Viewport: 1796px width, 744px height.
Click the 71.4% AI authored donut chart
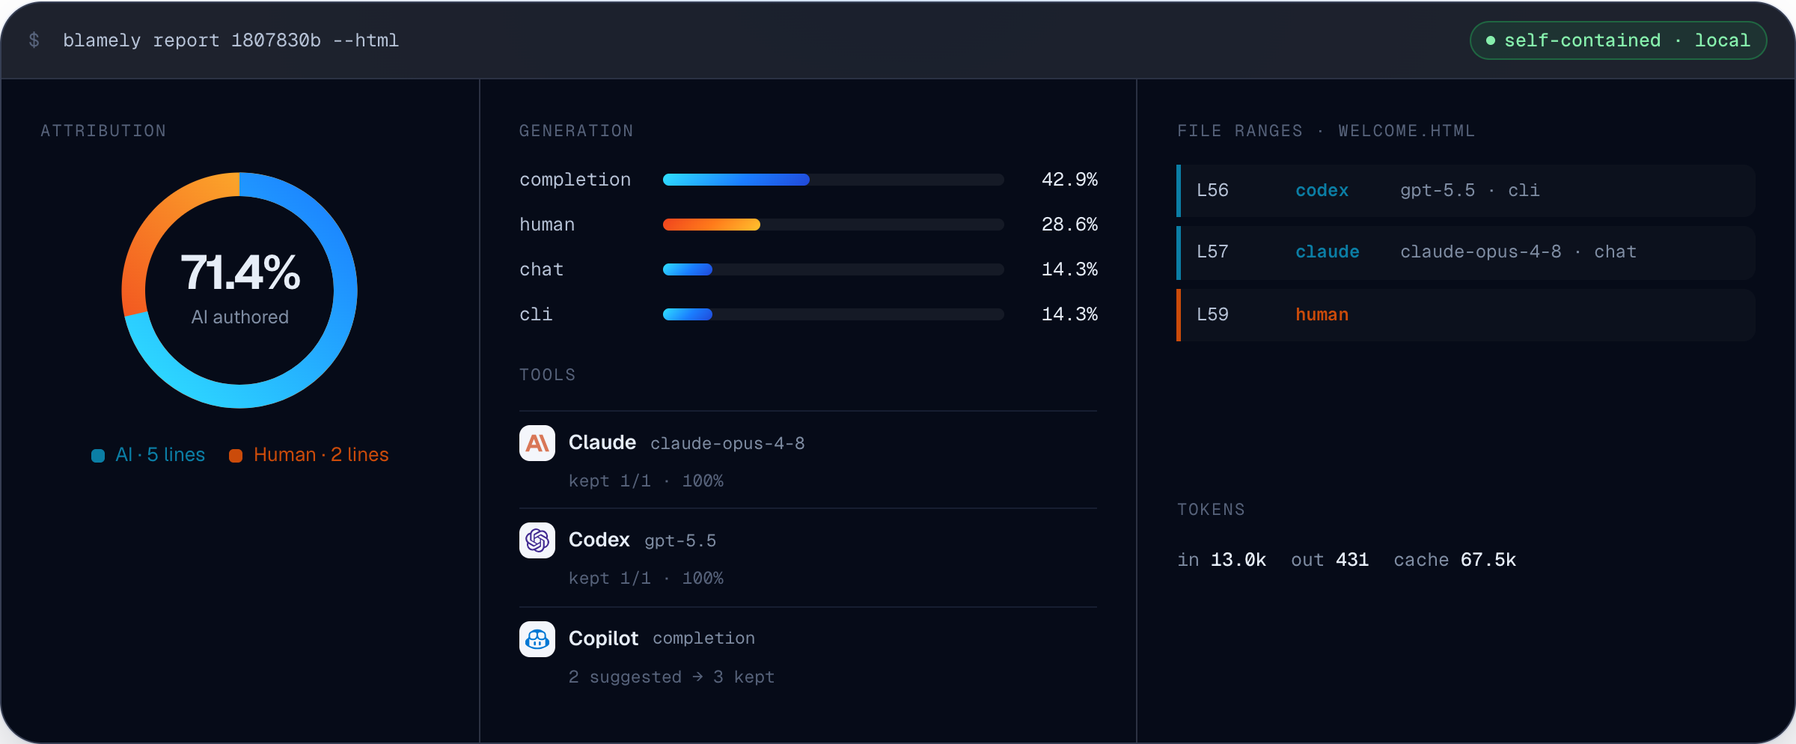239,290
